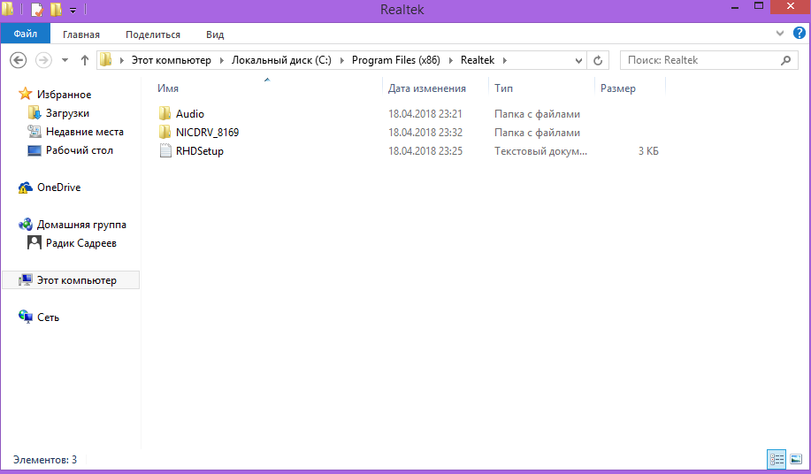Select 'RHDSetup' file name

(200, 151)
